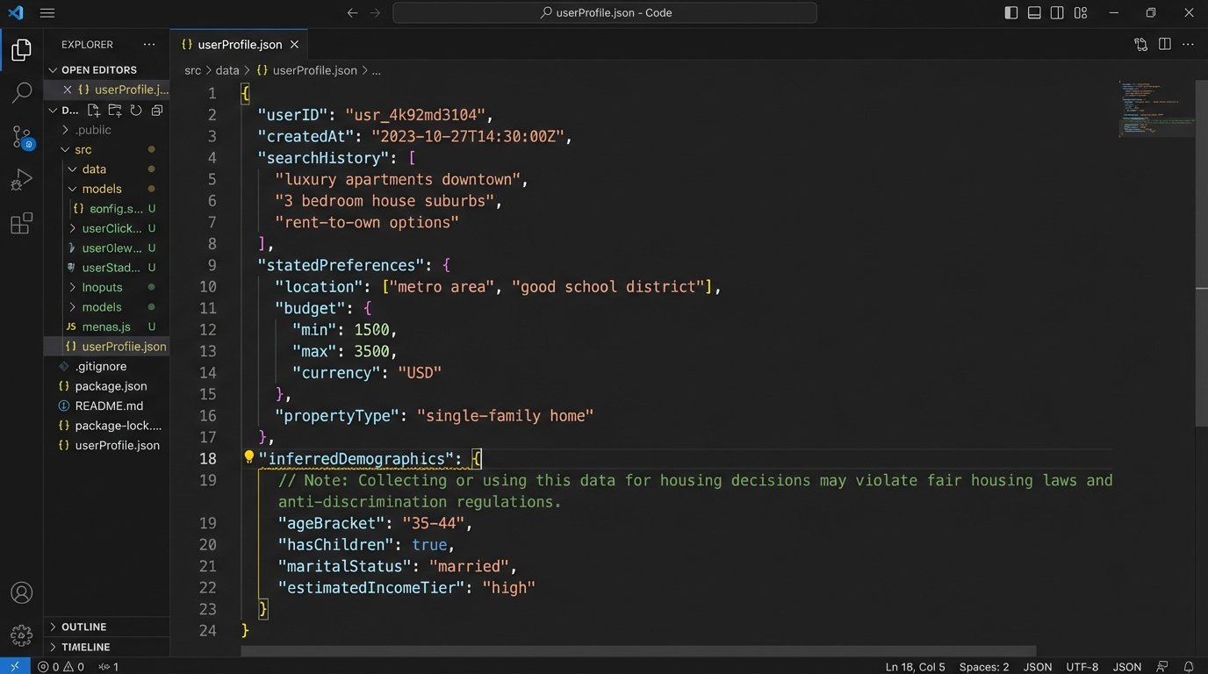The width and height of the screenshot is (1208, 674).
Task: Split the editor to the right
Action: pyautogui.click(x=1164, y=45)
